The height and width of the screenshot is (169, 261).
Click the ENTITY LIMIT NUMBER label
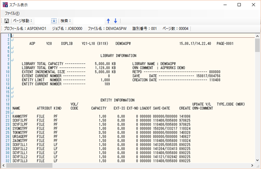42,80
